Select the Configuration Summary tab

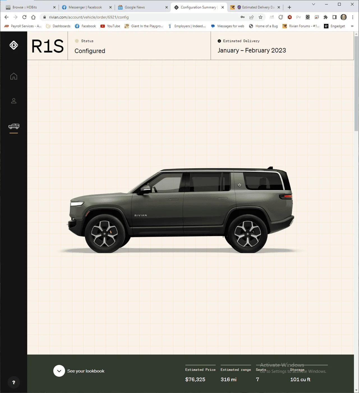pos(199,7)
